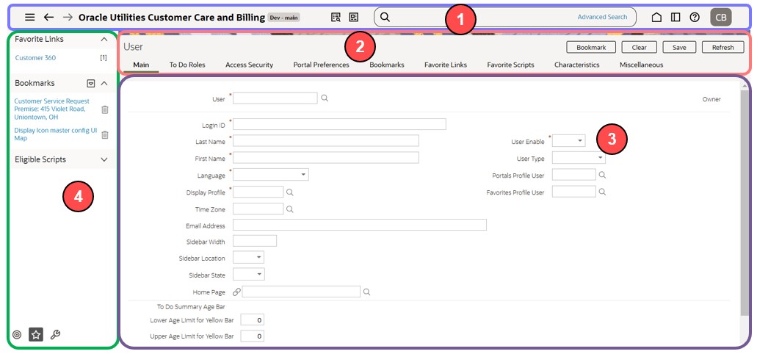Click the Clear button
The height and width of the screenshot is (354, 757).
tap(640, 47)
